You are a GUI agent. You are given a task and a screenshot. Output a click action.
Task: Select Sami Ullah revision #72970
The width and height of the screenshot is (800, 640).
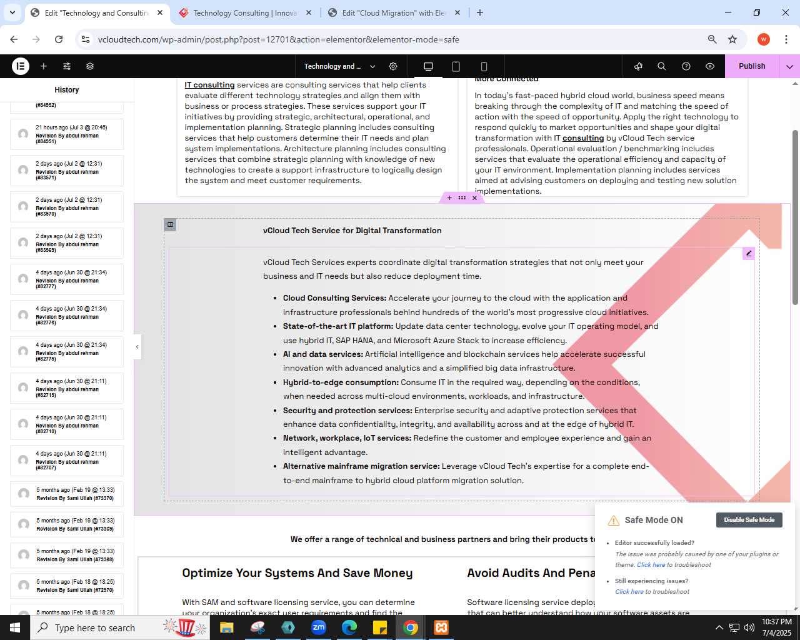(x=67, y=586)
